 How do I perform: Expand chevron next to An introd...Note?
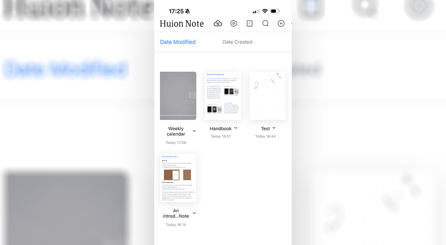coord(194,213)
